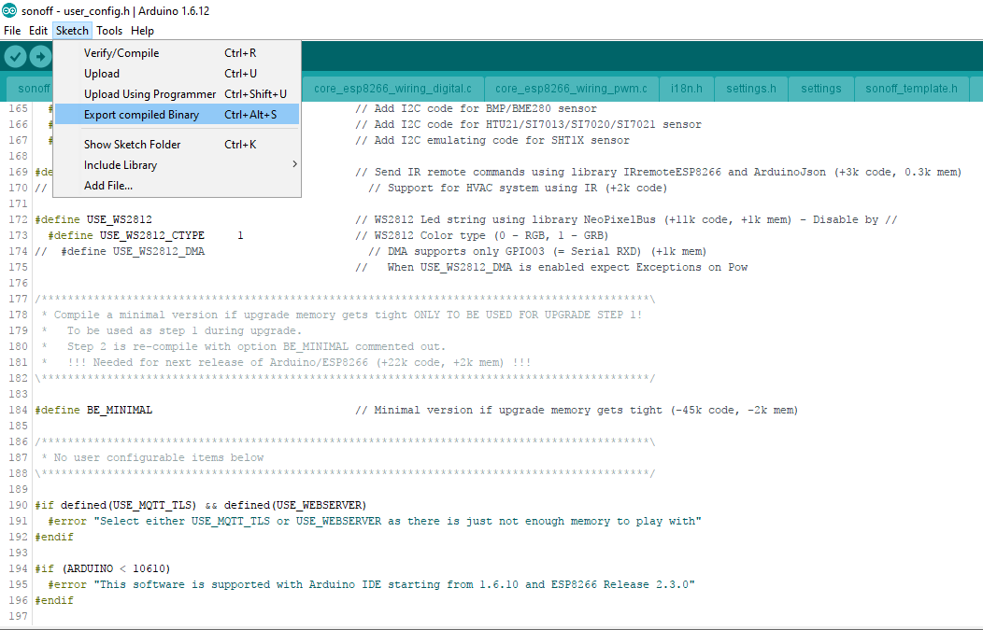Click the 'To be used as step 1' comment
Screen dimensions: 983x630
point(184,330)
